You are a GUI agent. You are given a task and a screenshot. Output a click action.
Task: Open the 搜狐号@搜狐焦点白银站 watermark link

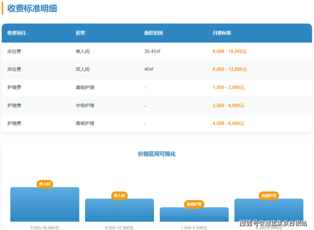click(x=273, y=223)
